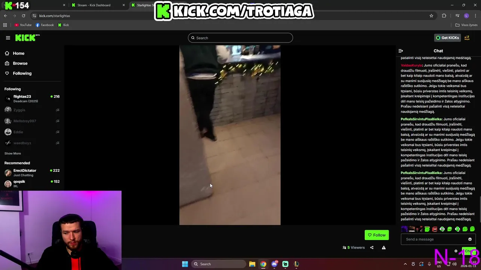
Task: Open Browse in the sidebar
Action: point(16,63)
